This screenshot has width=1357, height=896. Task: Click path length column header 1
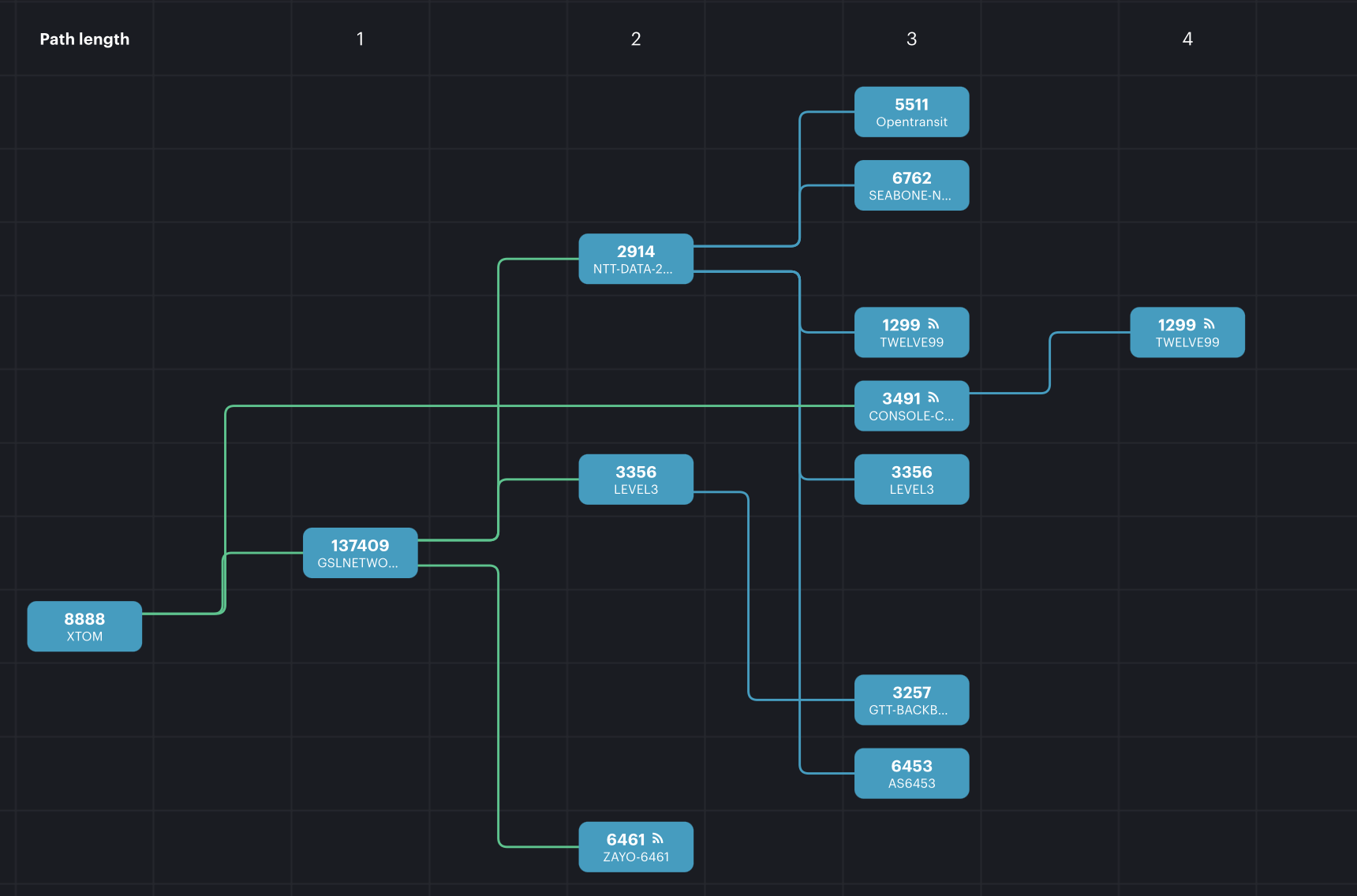tap(360, 39)
